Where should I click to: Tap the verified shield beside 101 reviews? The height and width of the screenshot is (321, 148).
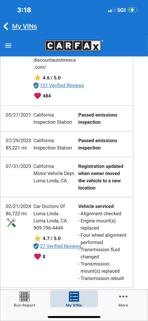pos(36,85)
